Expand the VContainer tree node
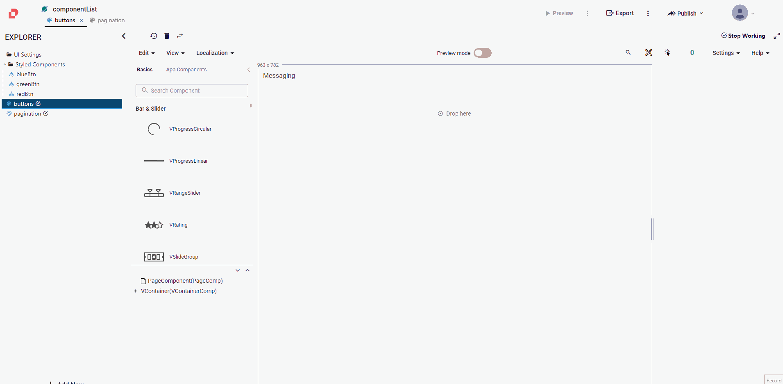This screenshot has width=783, height=384. click(x=136, y=291)
